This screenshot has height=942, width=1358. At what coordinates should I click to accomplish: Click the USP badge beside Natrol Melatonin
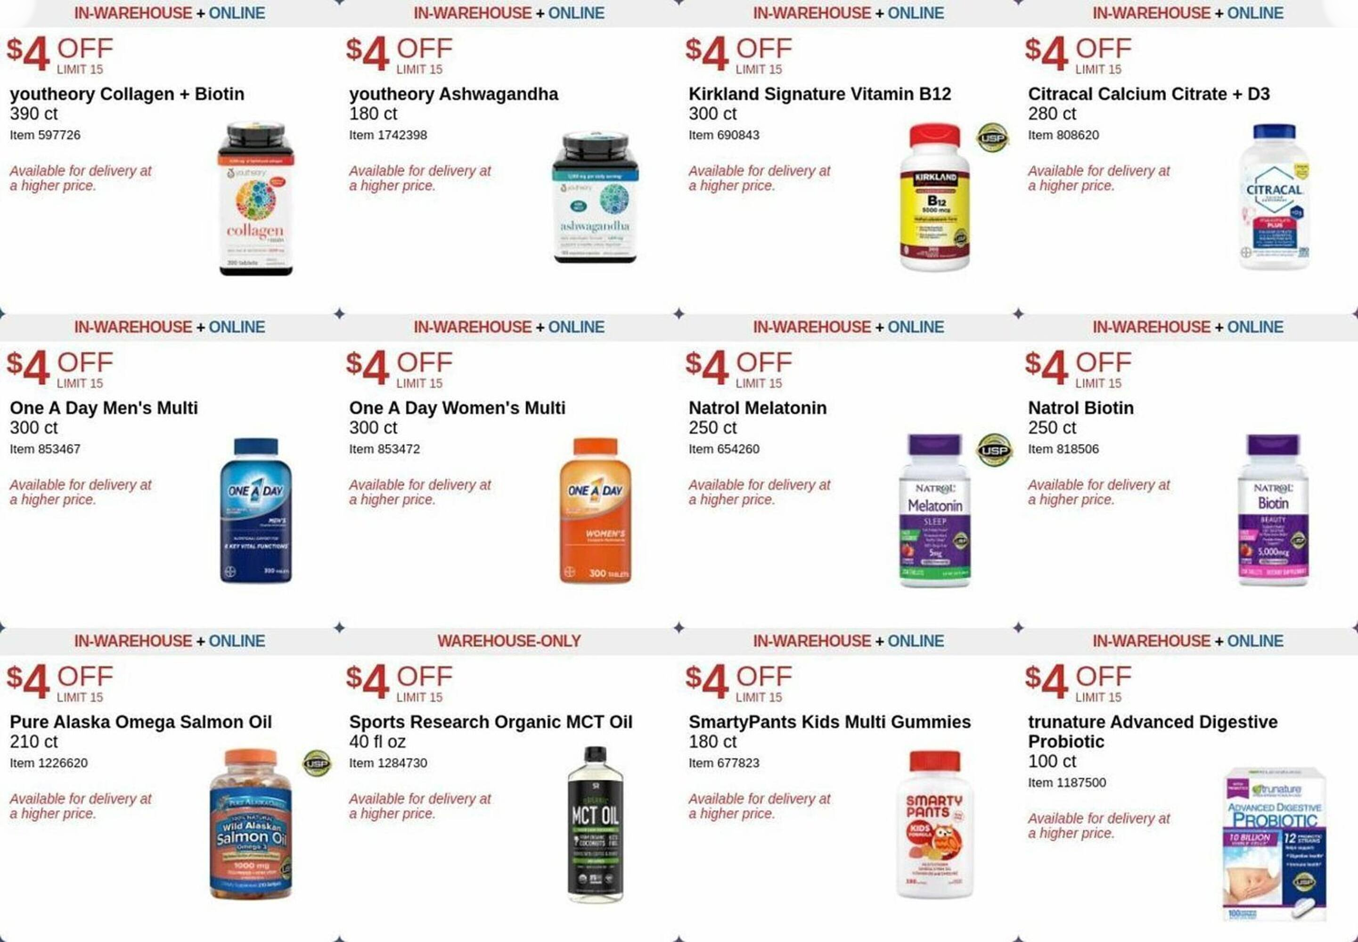pos(994,450)
